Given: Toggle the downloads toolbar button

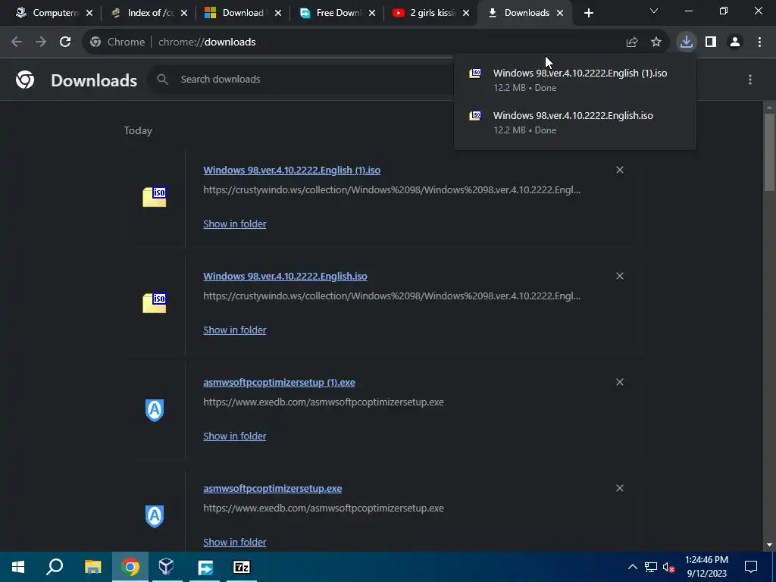Looking at the screenshot, I should (687, 42).
